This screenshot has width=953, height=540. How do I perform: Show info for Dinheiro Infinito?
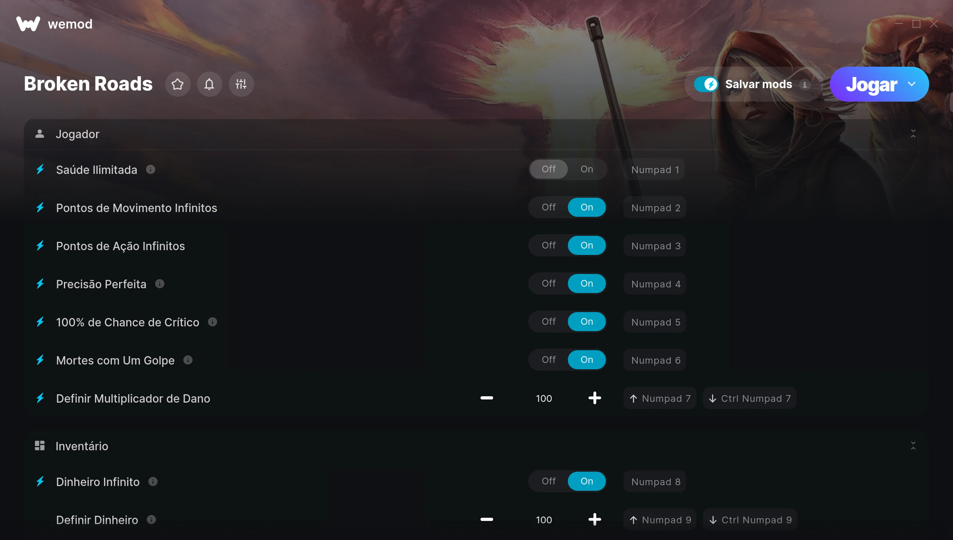point(153,482)
